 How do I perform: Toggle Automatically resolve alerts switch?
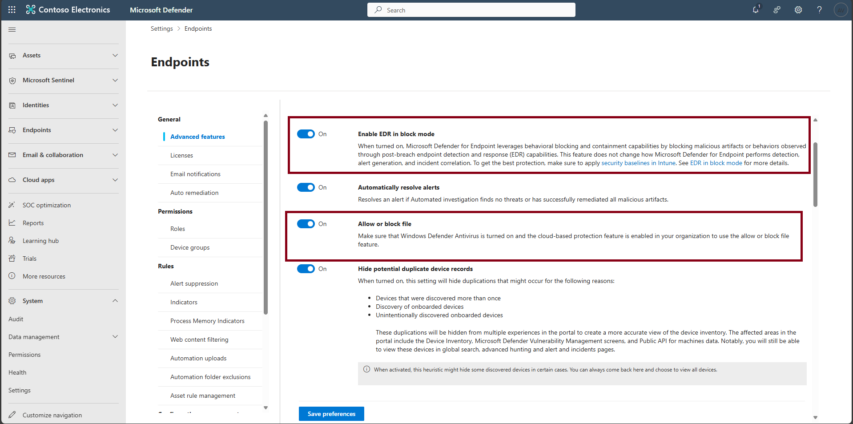(306, 187)
